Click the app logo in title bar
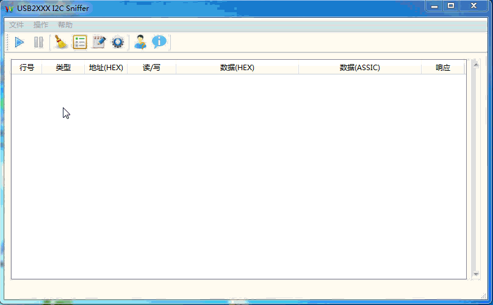Image resolution: width=493 pixels, height=305 pixels. coord(9,9)
